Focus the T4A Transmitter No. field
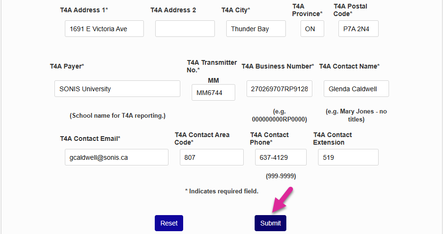 click(x=213, y=93)
